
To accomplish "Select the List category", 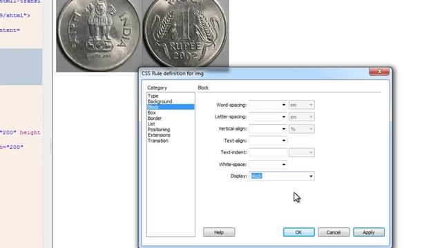I will (151, 124).
